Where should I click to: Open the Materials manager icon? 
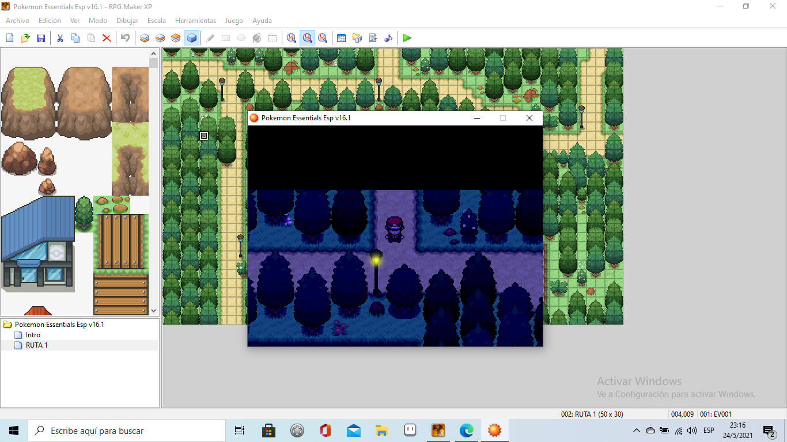pyautogui.click(x=357, y=38)
